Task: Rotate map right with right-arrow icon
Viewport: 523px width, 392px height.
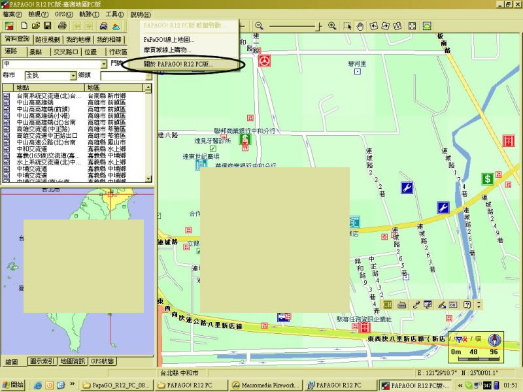Action: (x=386, y=25)
